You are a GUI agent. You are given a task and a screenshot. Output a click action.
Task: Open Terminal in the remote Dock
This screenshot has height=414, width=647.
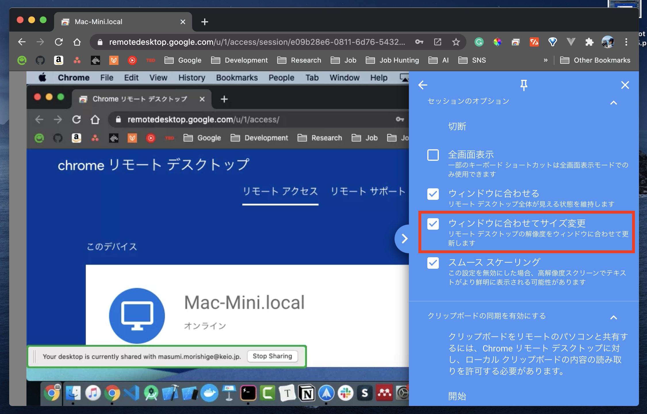click(x=248, y=393)
